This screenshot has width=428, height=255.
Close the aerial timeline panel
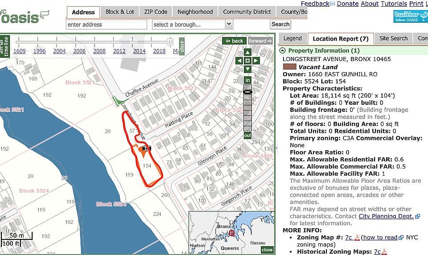182,46
